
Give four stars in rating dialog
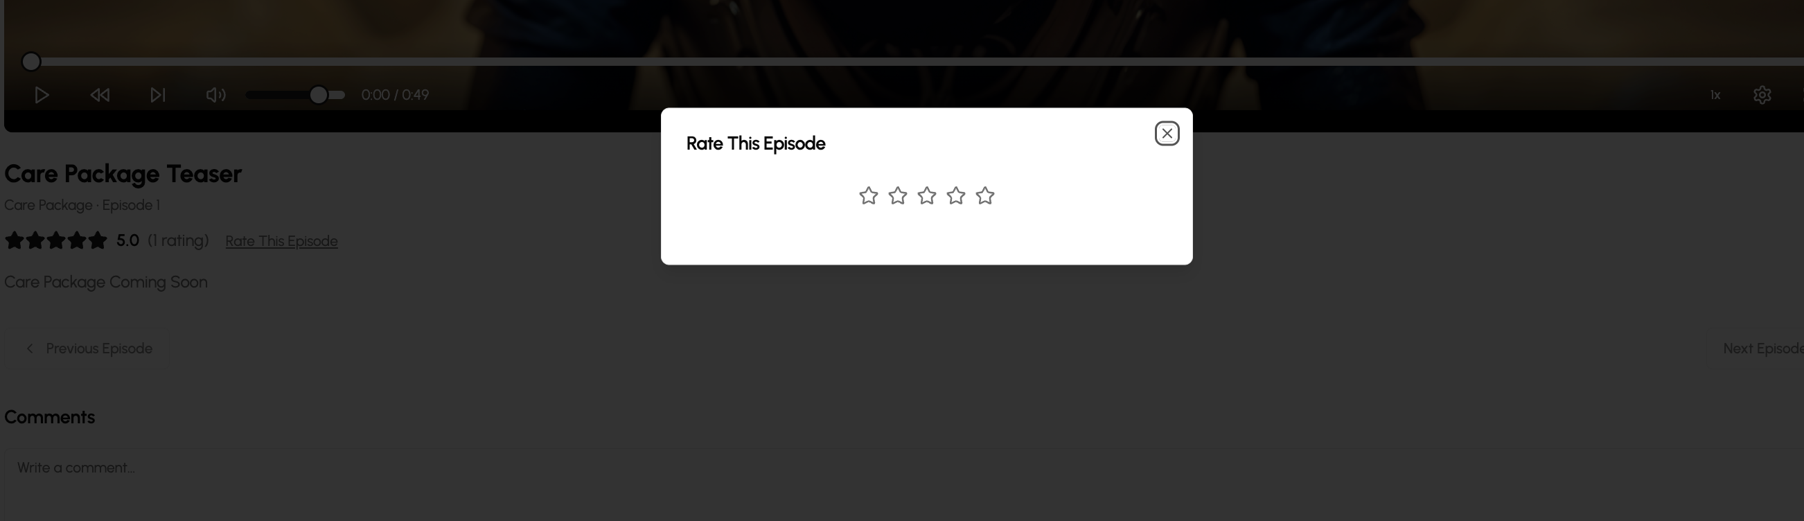[956, 195]
